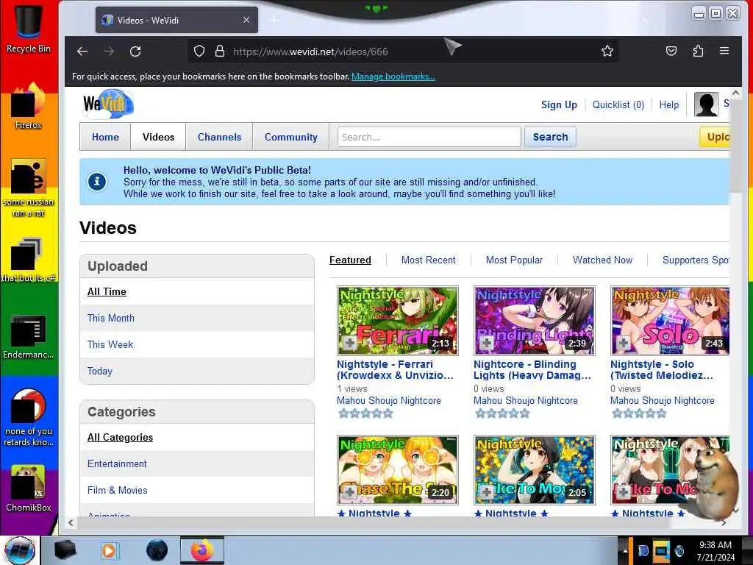Screen dimensions: 753x565
Task: Open Nightcore - Blinding Lights thumbnail
Action: [x=535, y=321]
